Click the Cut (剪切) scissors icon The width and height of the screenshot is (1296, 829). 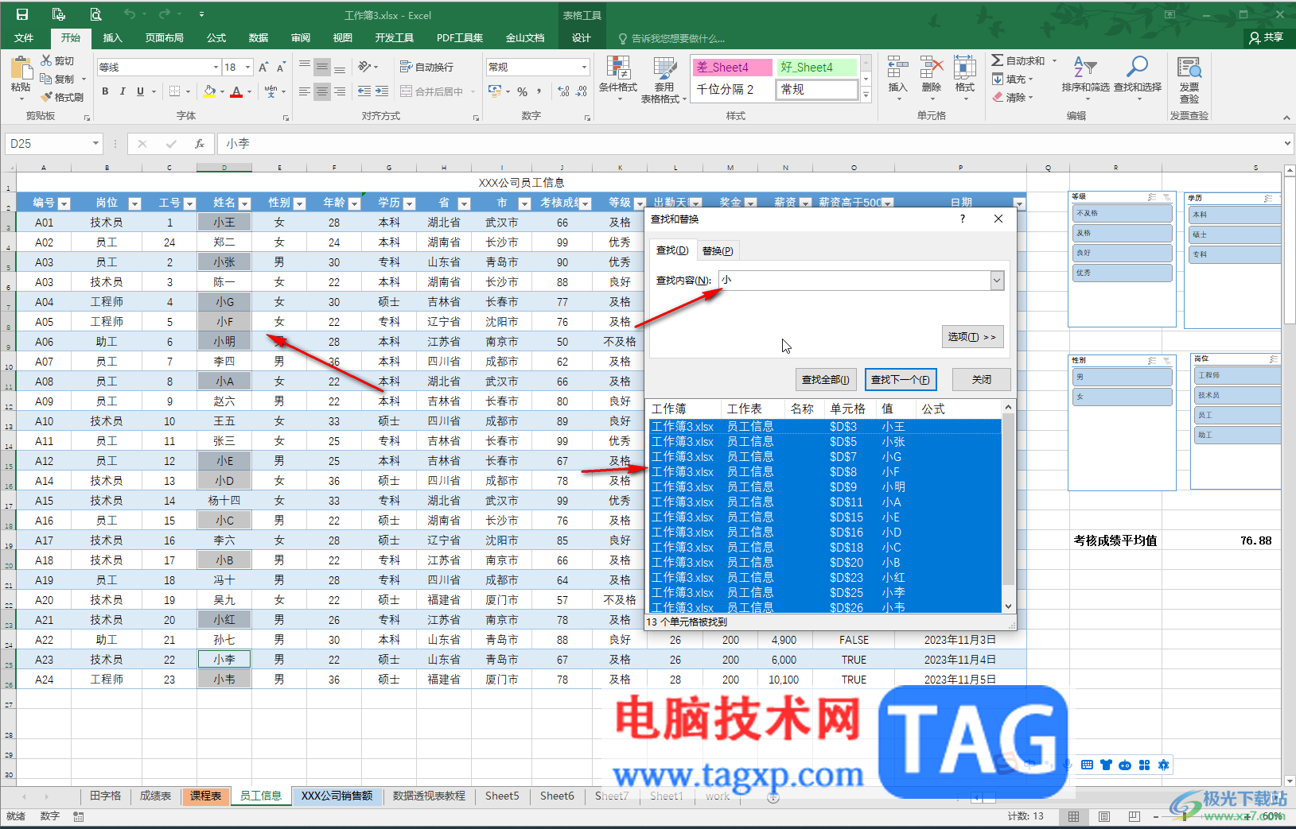click(47, 61)
